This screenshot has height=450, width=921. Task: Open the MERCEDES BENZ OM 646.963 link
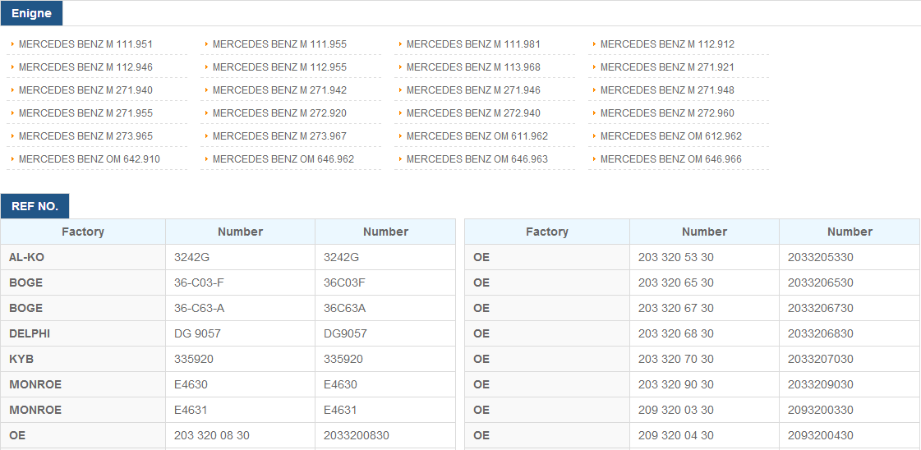point(477,159)
